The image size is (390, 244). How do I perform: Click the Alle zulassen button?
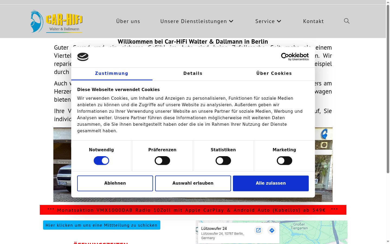tap(271, 183)
